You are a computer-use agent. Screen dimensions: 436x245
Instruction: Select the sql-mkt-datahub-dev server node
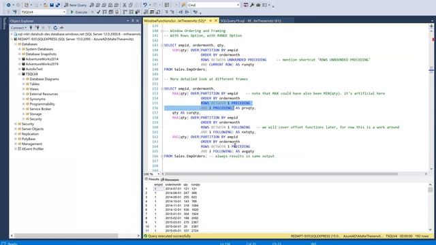77,34
